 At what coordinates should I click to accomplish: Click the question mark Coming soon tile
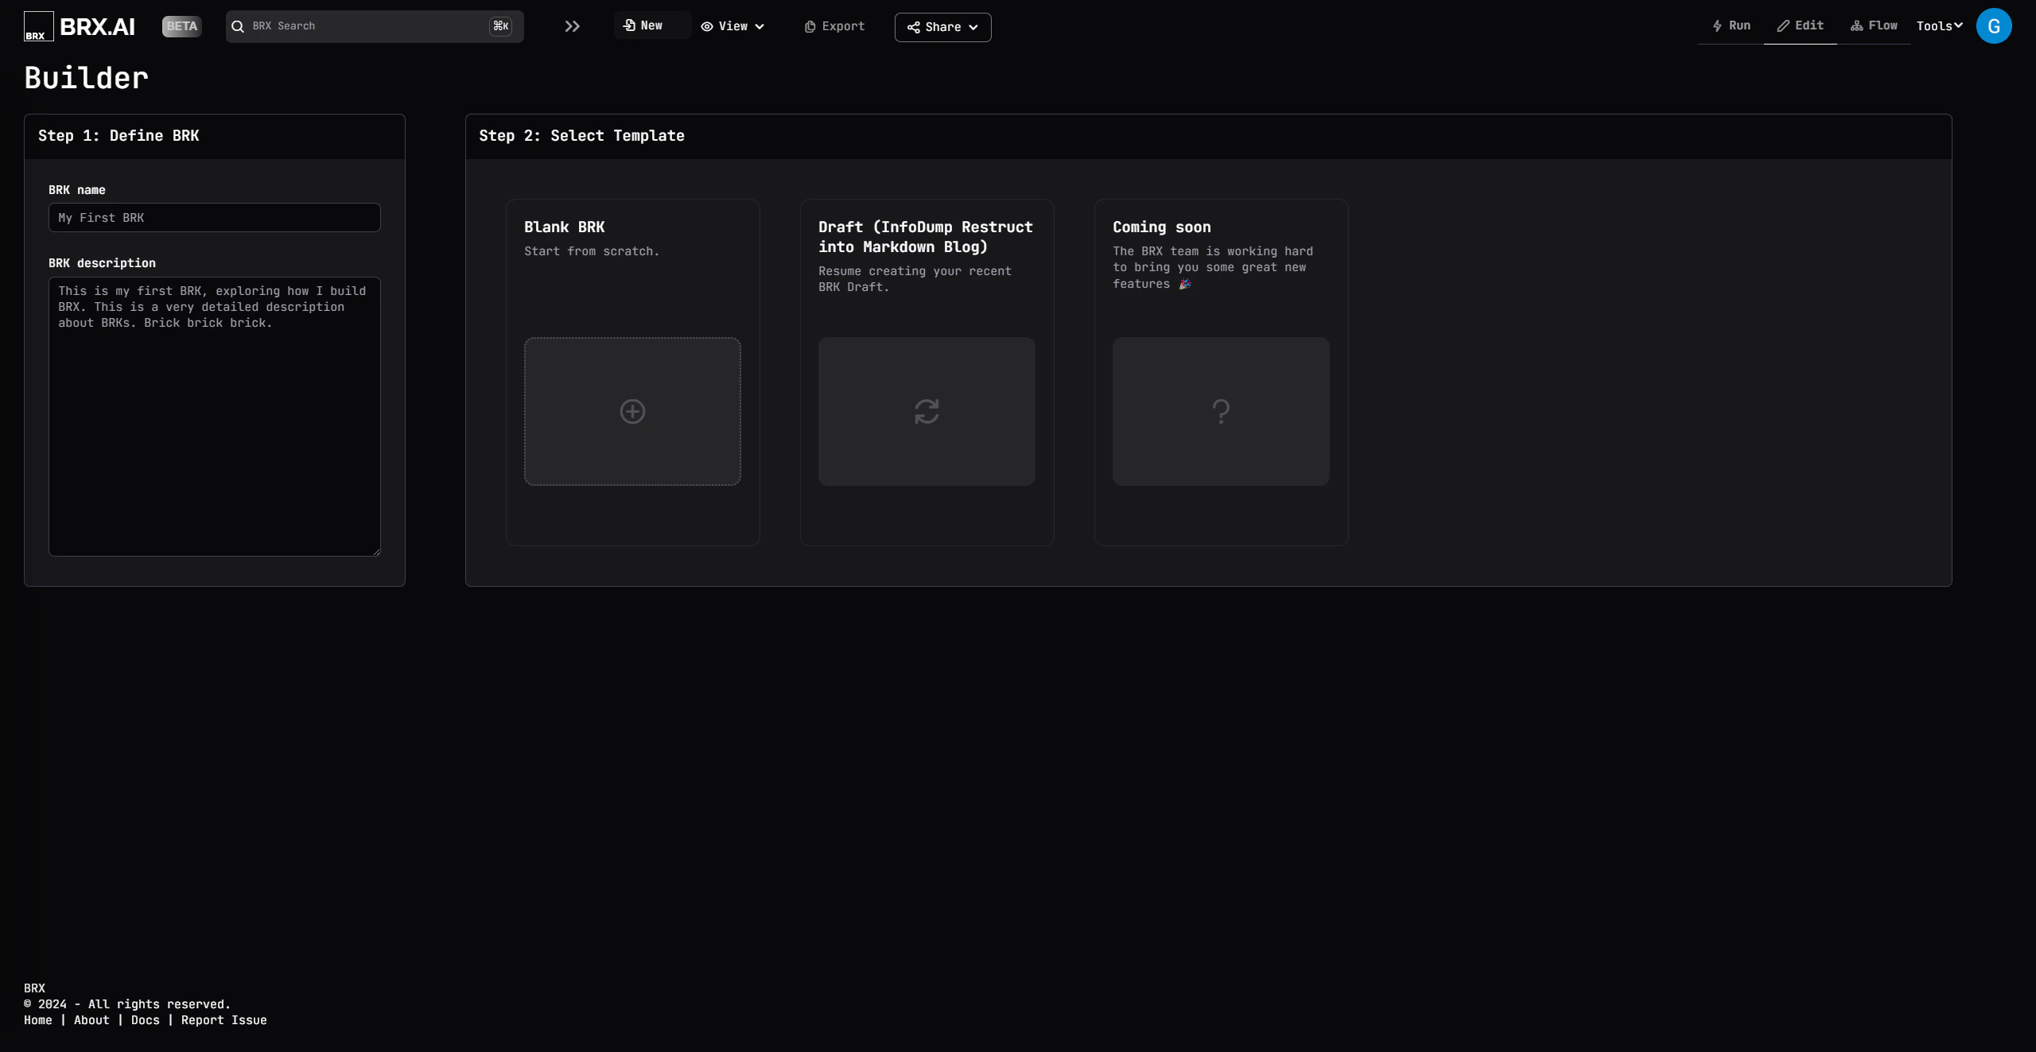tap(1221, 411)
